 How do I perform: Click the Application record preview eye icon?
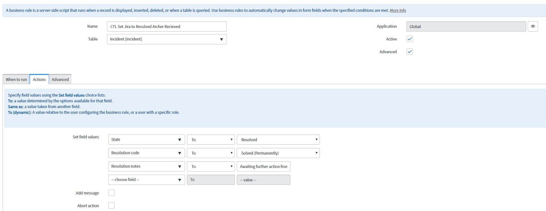point(533,26)
